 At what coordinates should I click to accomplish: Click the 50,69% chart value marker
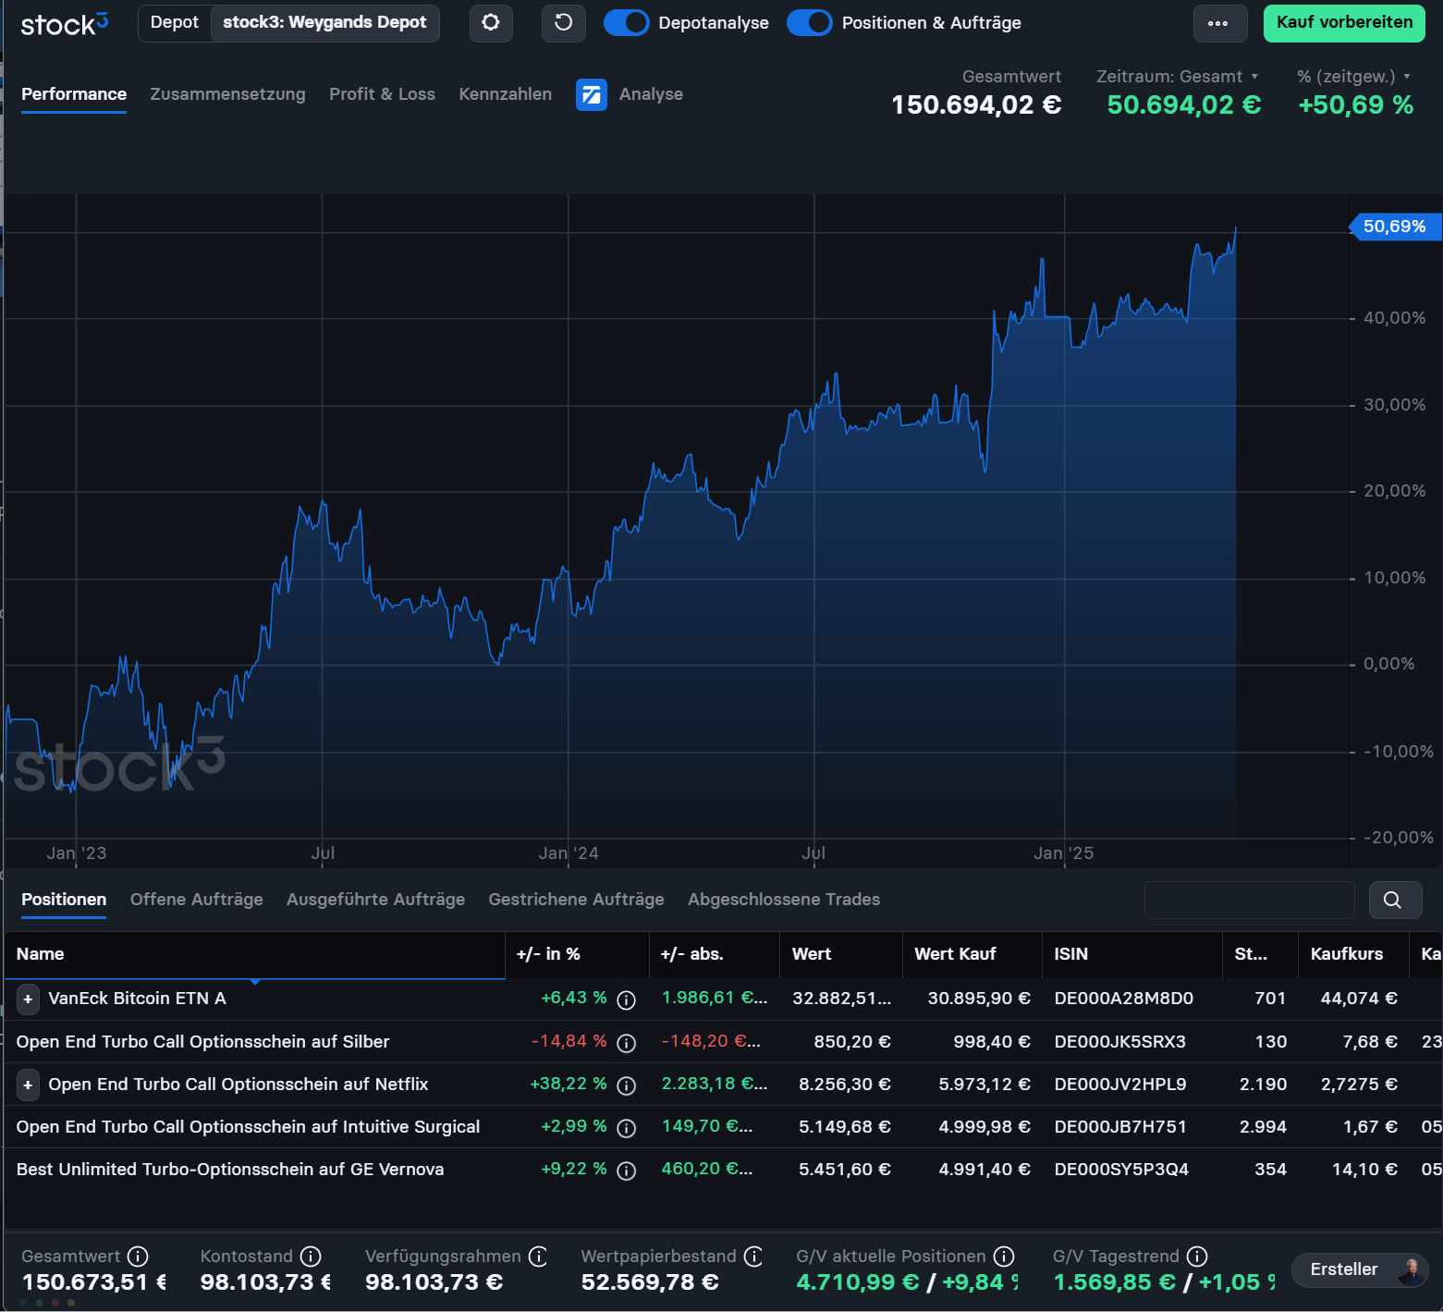(1394, 227)
